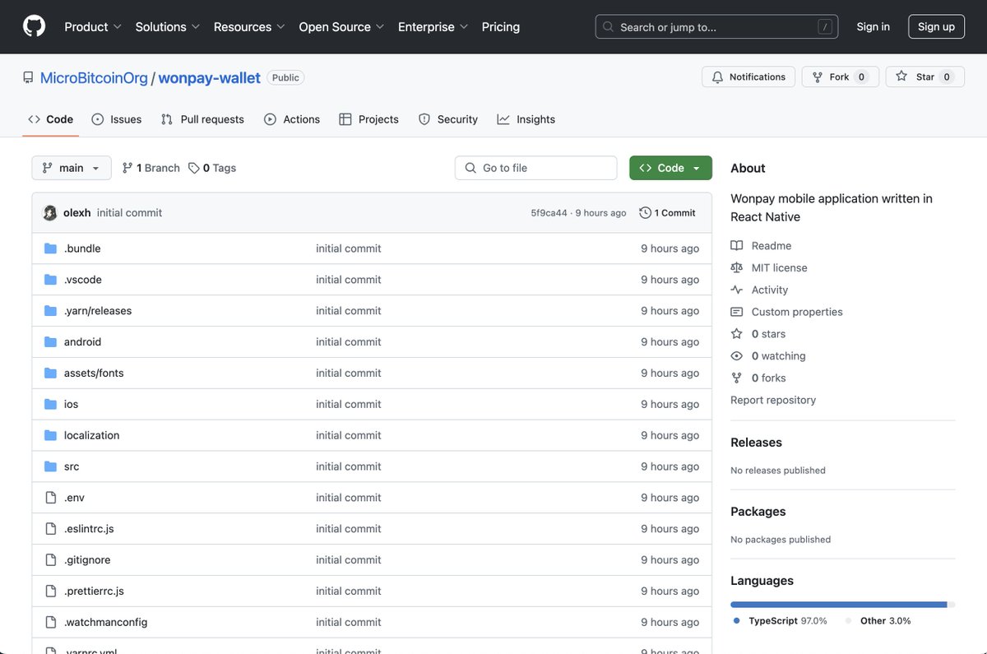Open initial commit message in .bundle row
987x654 pixels.
pyautogui.click(x=349, y=248)
